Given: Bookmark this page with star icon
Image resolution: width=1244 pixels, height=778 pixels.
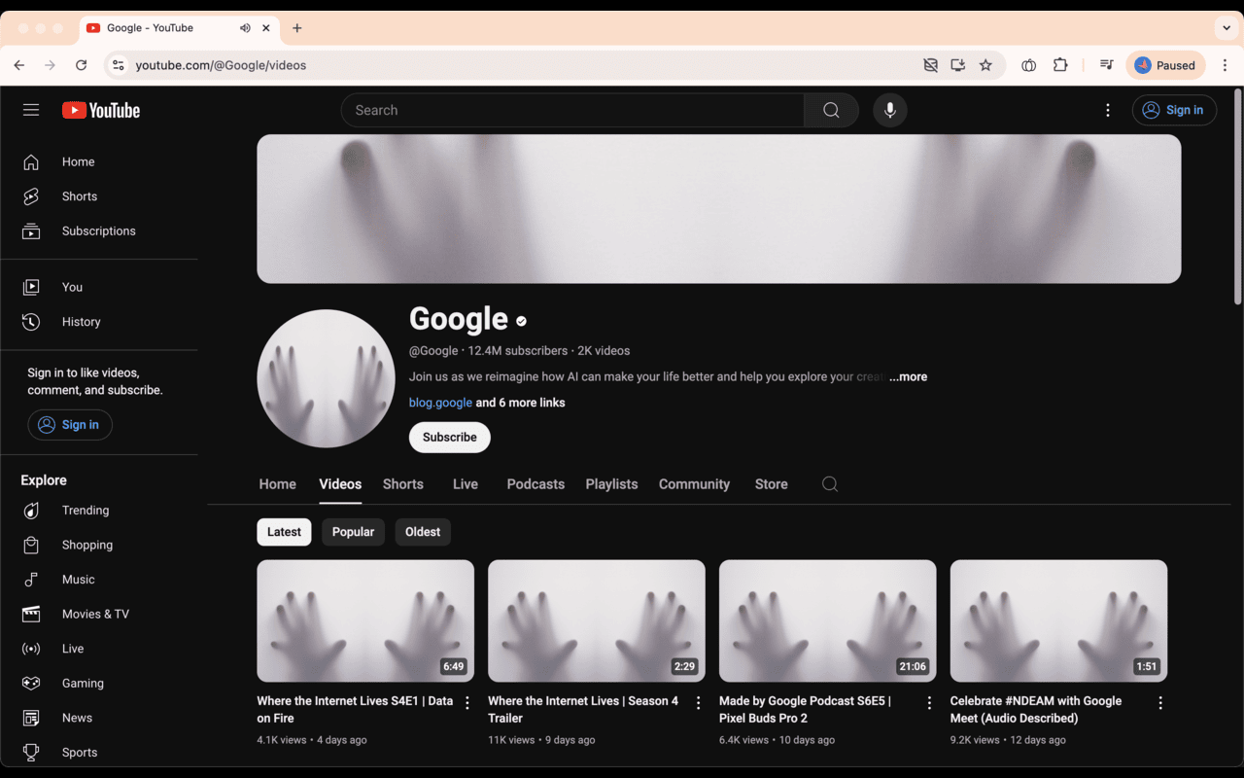Looking at the screenshot, I should [985, 65].
